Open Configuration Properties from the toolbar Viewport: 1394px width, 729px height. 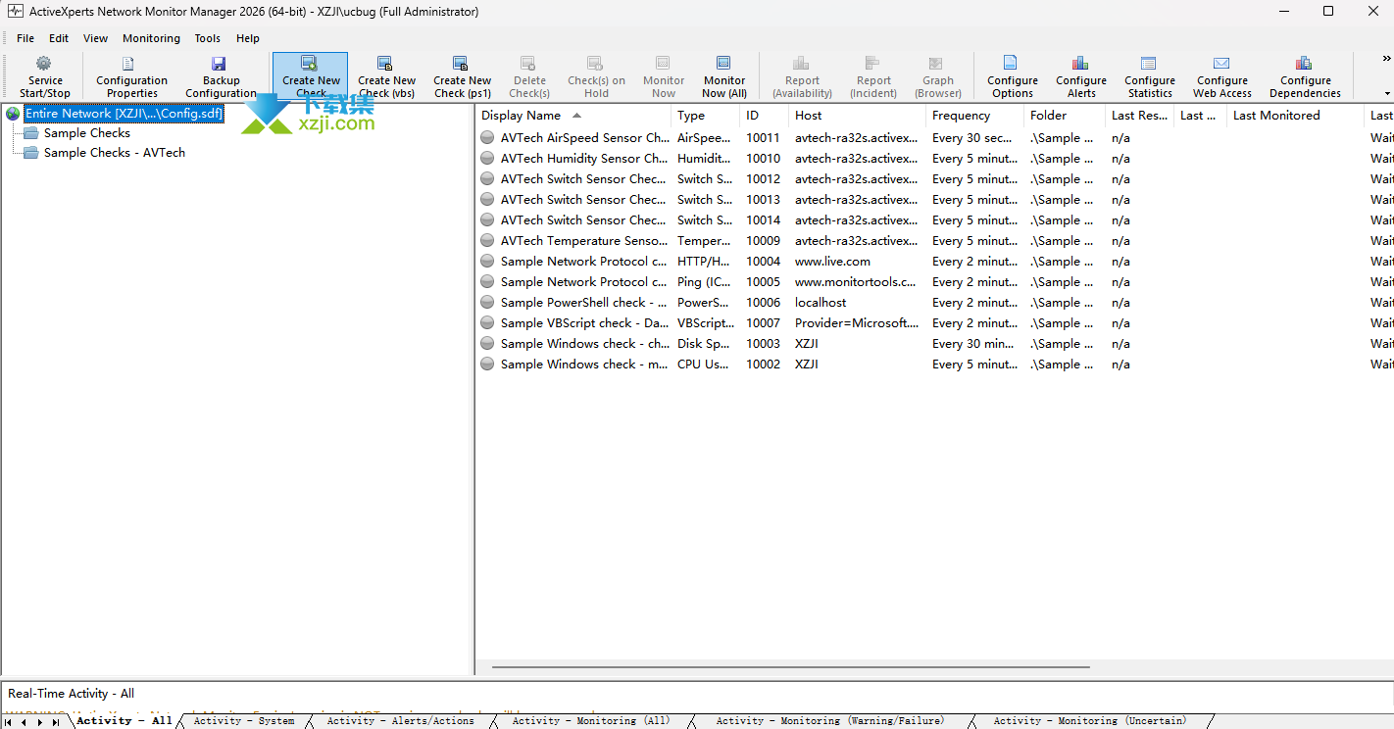click(x=131, y=76)
